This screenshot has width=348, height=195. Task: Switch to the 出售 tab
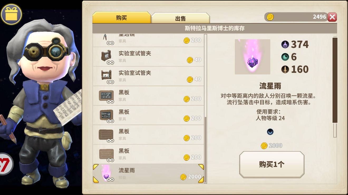tap(181, 18)
